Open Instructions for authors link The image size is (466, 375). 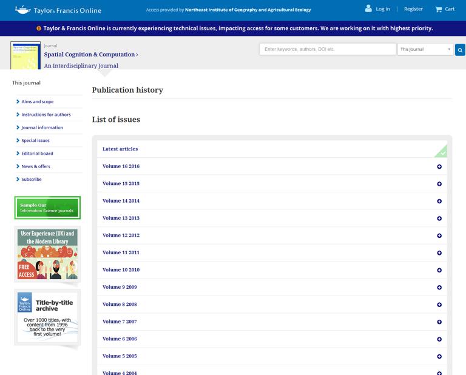46,115
